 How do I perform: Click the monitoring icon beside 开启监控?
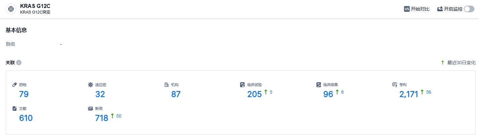[440, 9]
